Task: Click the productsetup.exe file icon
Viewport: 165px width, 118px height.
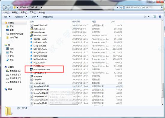Action: tap(31, 69)
